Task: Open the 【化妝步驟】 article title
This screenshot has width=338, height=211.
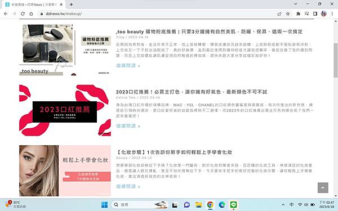Action: (174, 152)
